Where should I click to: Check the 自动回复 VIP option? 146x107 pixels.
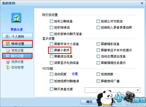click(51, 74)
